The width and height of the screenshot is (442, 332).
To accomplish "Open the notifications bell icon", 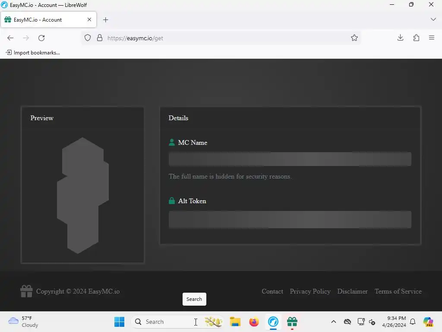I will click(413, 322).
